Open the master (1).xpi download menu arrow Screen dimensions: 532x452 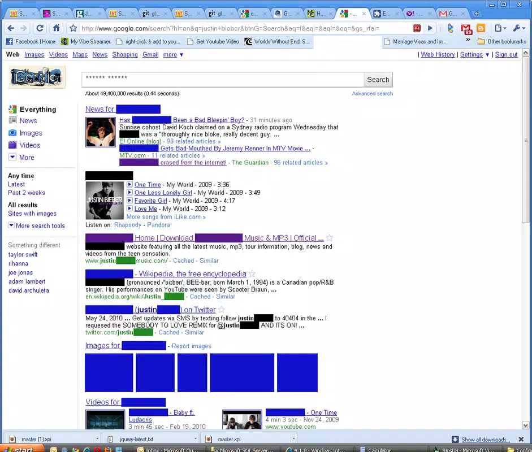(x=97, y=439)
